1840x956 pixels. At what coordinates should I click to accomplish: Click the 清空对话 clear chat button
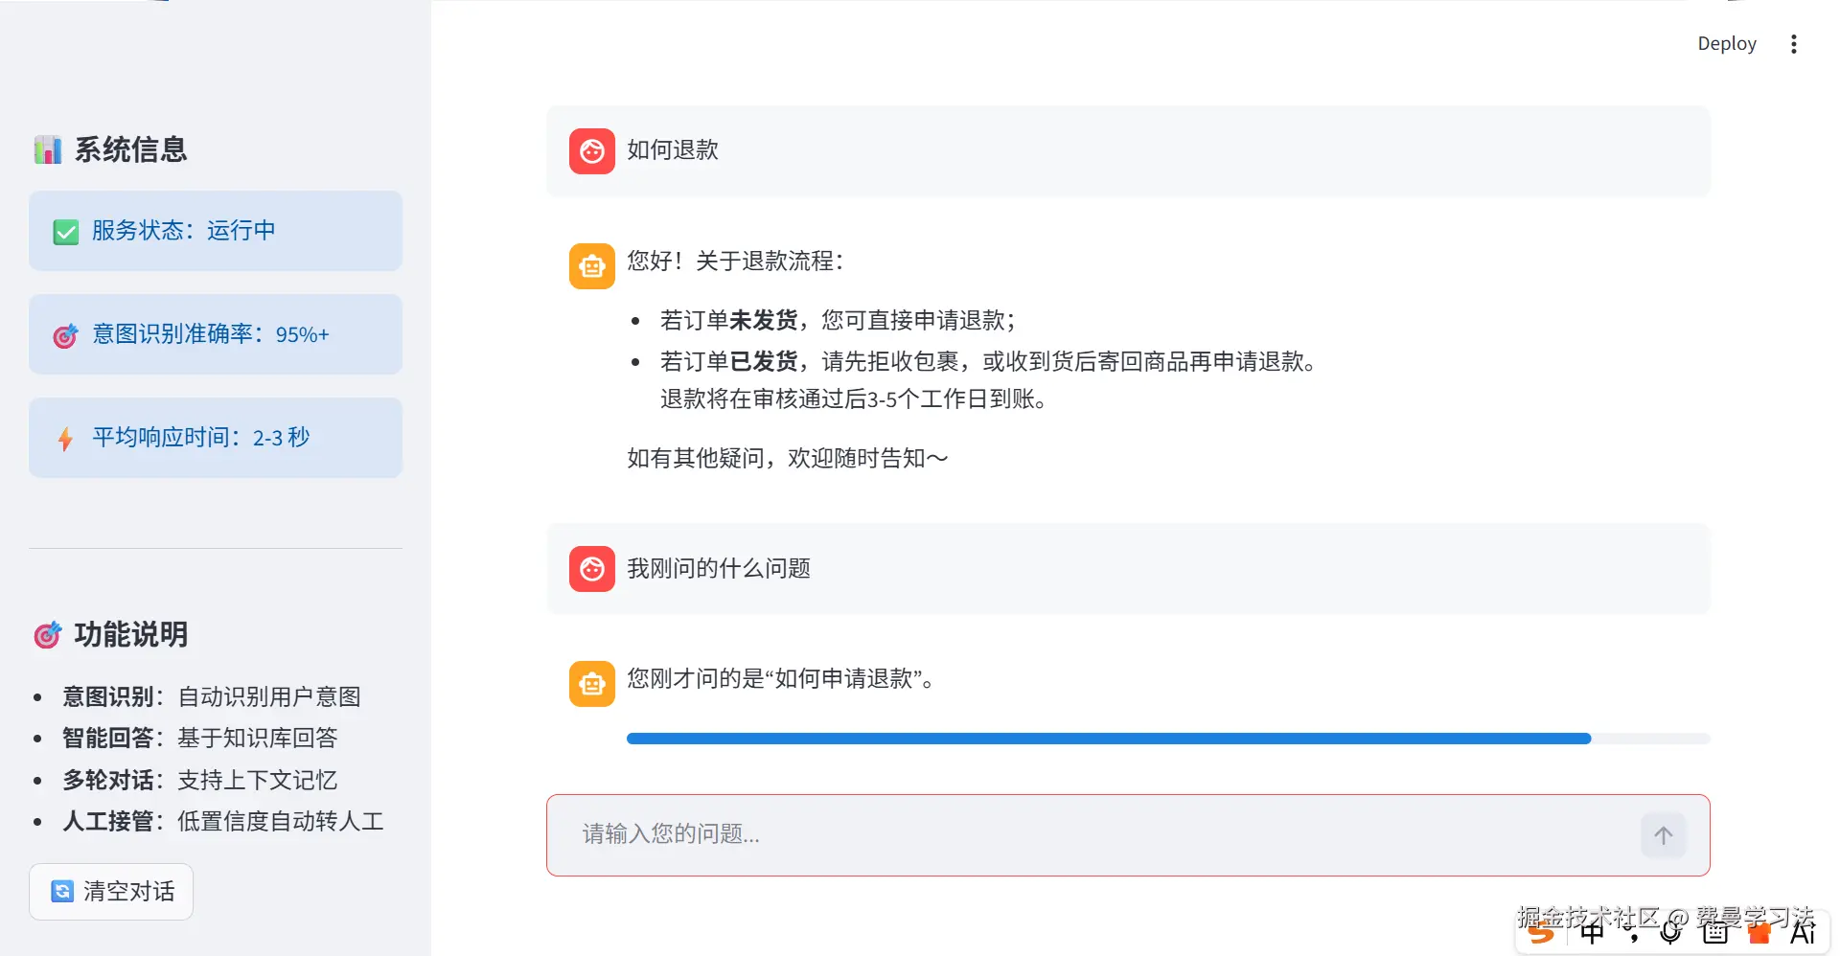[111, 892]
